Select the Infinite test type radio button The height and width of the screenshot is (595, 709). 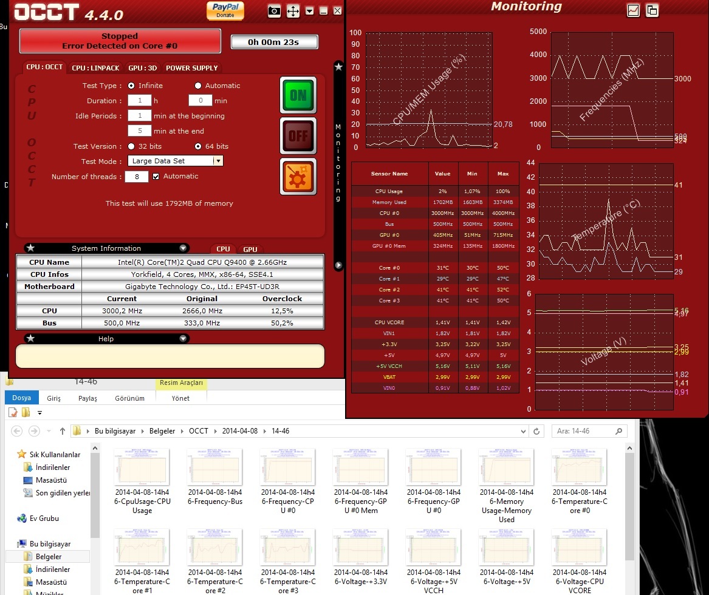pyautogui.click(x=131, y=86)
